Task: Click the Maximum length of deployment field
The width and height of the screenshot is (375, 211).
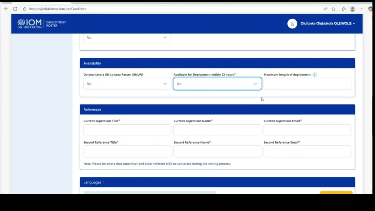Action: [x=307, y=84]
